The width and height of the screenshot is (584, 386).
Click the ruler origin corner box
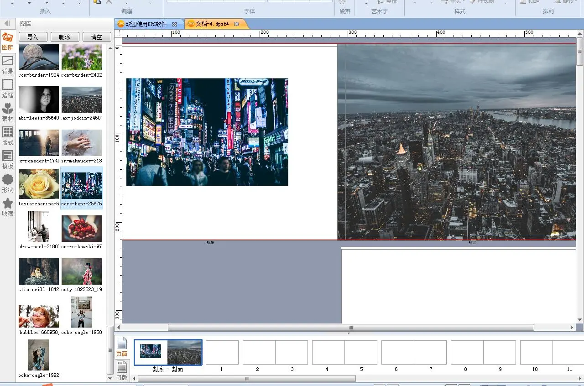pyautogui.click(x=118, y=33)
